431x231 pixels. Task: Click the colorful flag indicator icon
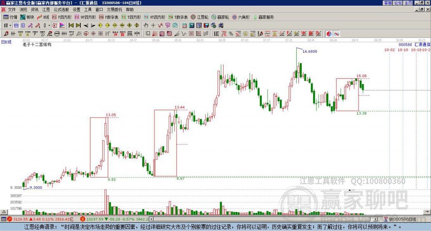point(62,26)
